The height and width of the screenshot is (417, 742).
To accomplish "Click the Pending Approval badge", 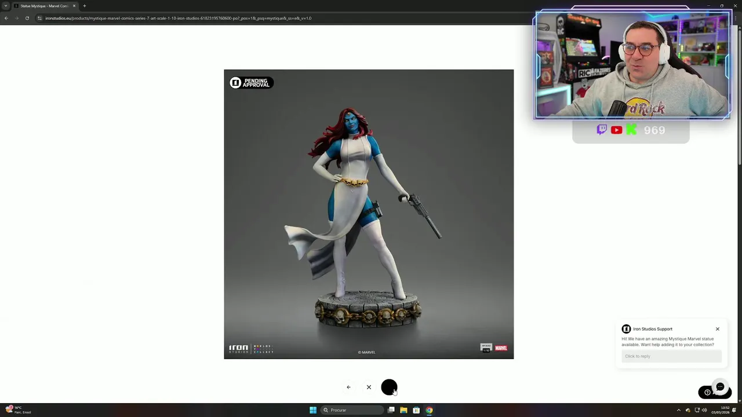I will coord(251,83).
